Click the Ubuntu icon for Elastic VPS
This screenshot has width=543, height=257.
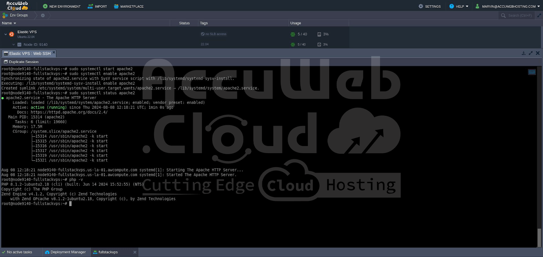tap(12, 34)
